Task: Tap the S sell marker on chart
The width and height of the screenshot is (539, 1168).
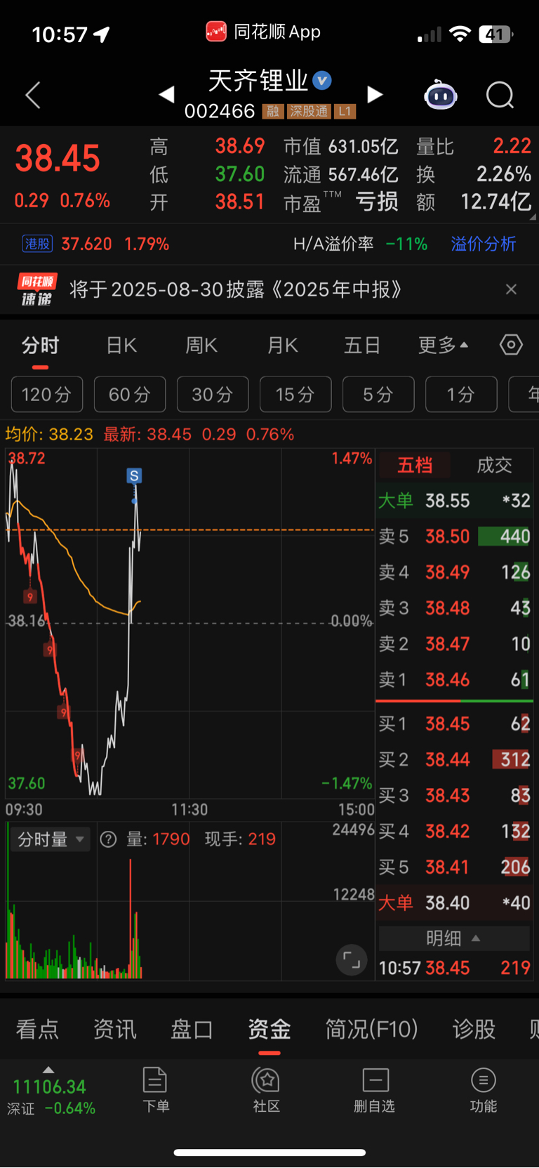Action: [134, 475]
